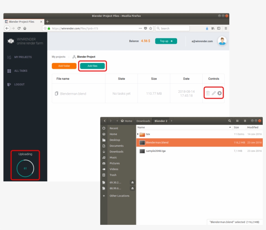Sort files by Name column
266x230 pixels.
click(184, 127)
